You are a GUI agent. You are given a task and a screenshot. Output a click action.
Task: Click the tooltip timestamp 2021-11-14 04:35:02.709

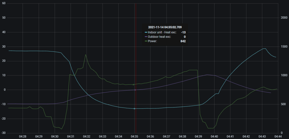[x=165, y=27]
